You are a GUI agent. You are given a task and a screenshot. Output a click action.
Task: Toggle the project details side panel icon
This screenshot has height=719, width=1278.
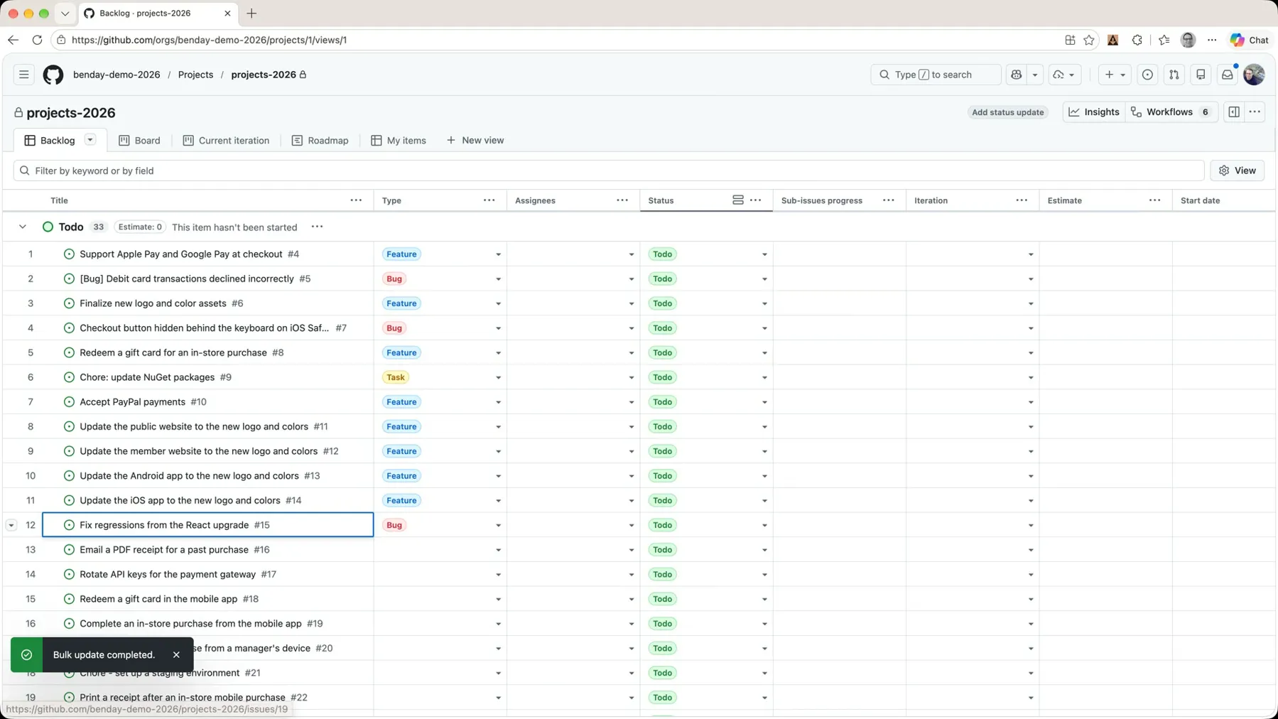tap(1234, 112)
